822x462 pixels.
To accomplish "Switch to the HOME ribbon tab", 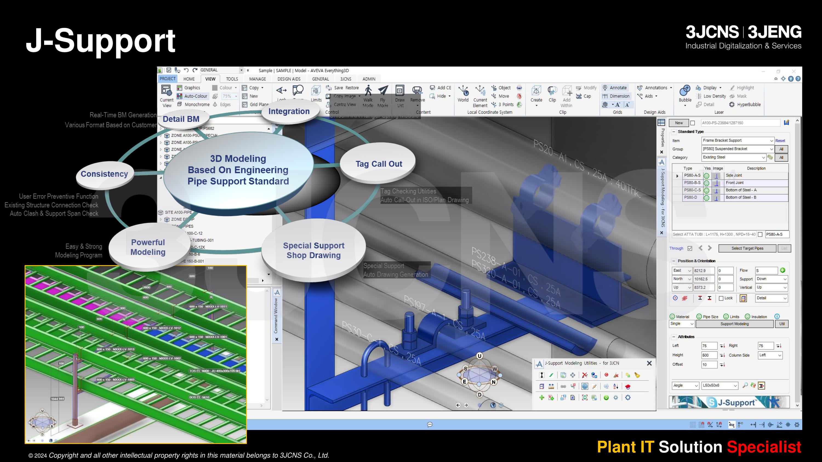I will click(189, 79).
